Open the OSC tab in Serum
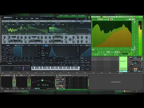144x108 pixels. [16, 19]
